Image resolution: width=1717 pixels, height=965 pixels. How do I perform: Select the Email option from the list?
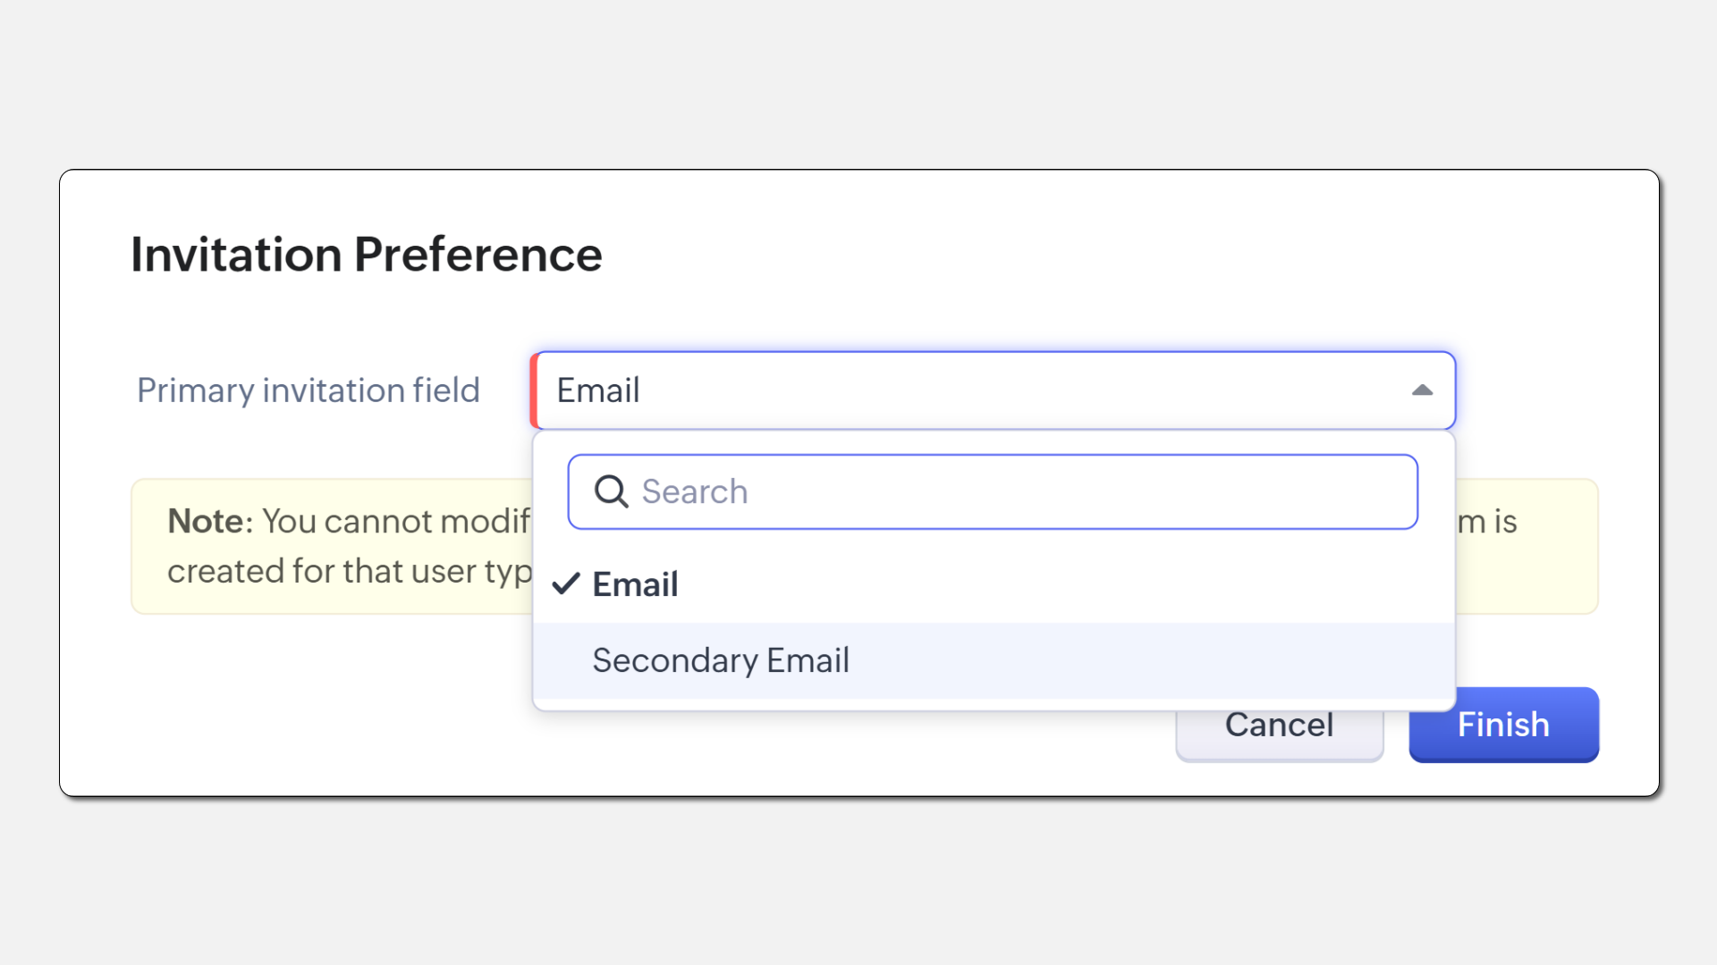635,584
